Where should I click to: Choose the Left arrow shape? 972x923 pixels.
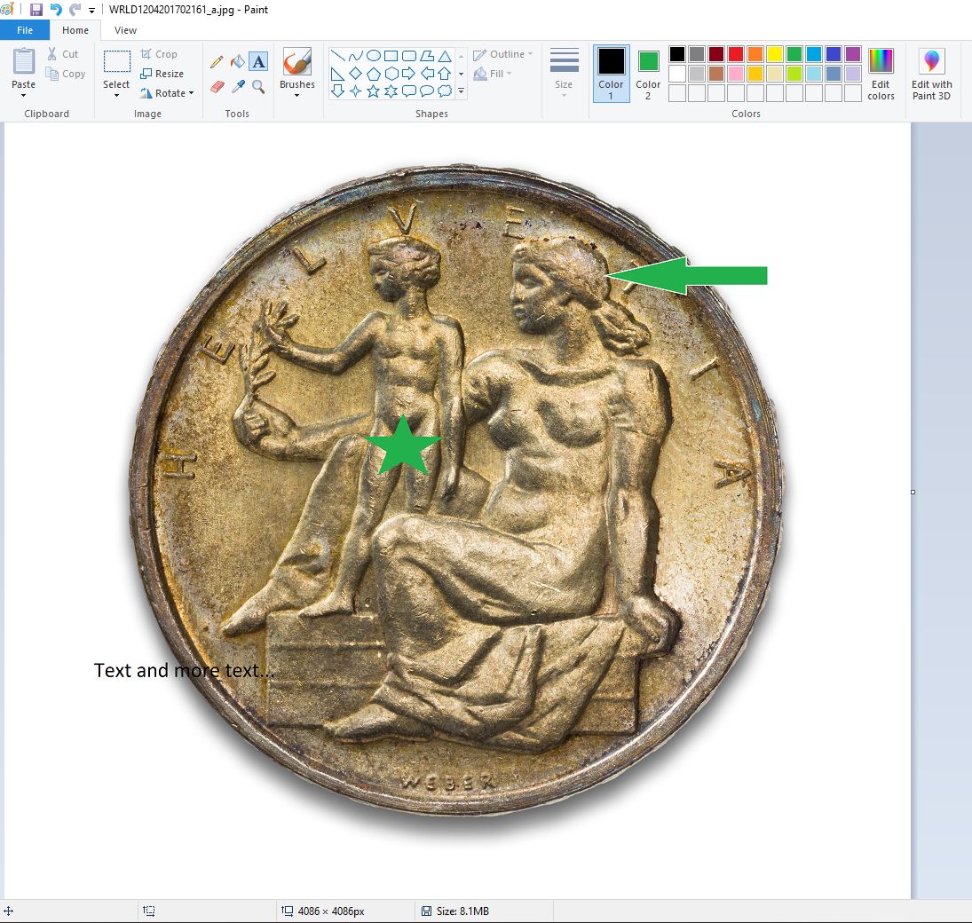[x=426, y=74]
